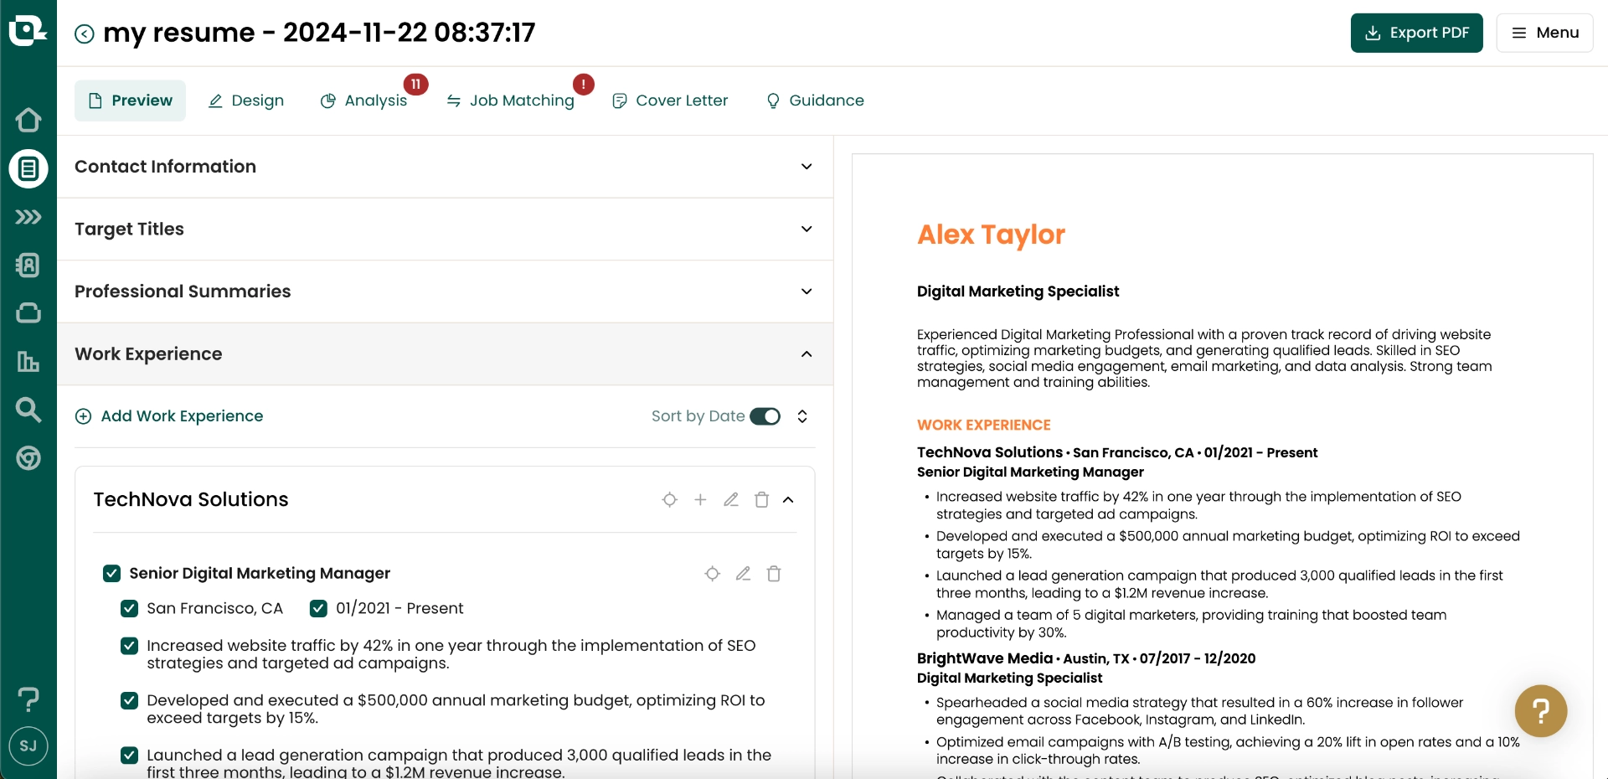Screen dimensions: 1608x779
Task: Click the Export PDF button
Action: click(x=1416, y=33)
